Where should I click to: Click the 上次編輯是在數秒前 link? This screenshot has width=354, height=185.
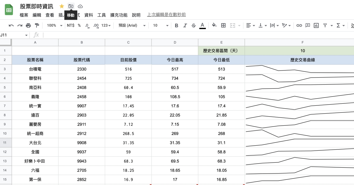[x=166, y=15]
